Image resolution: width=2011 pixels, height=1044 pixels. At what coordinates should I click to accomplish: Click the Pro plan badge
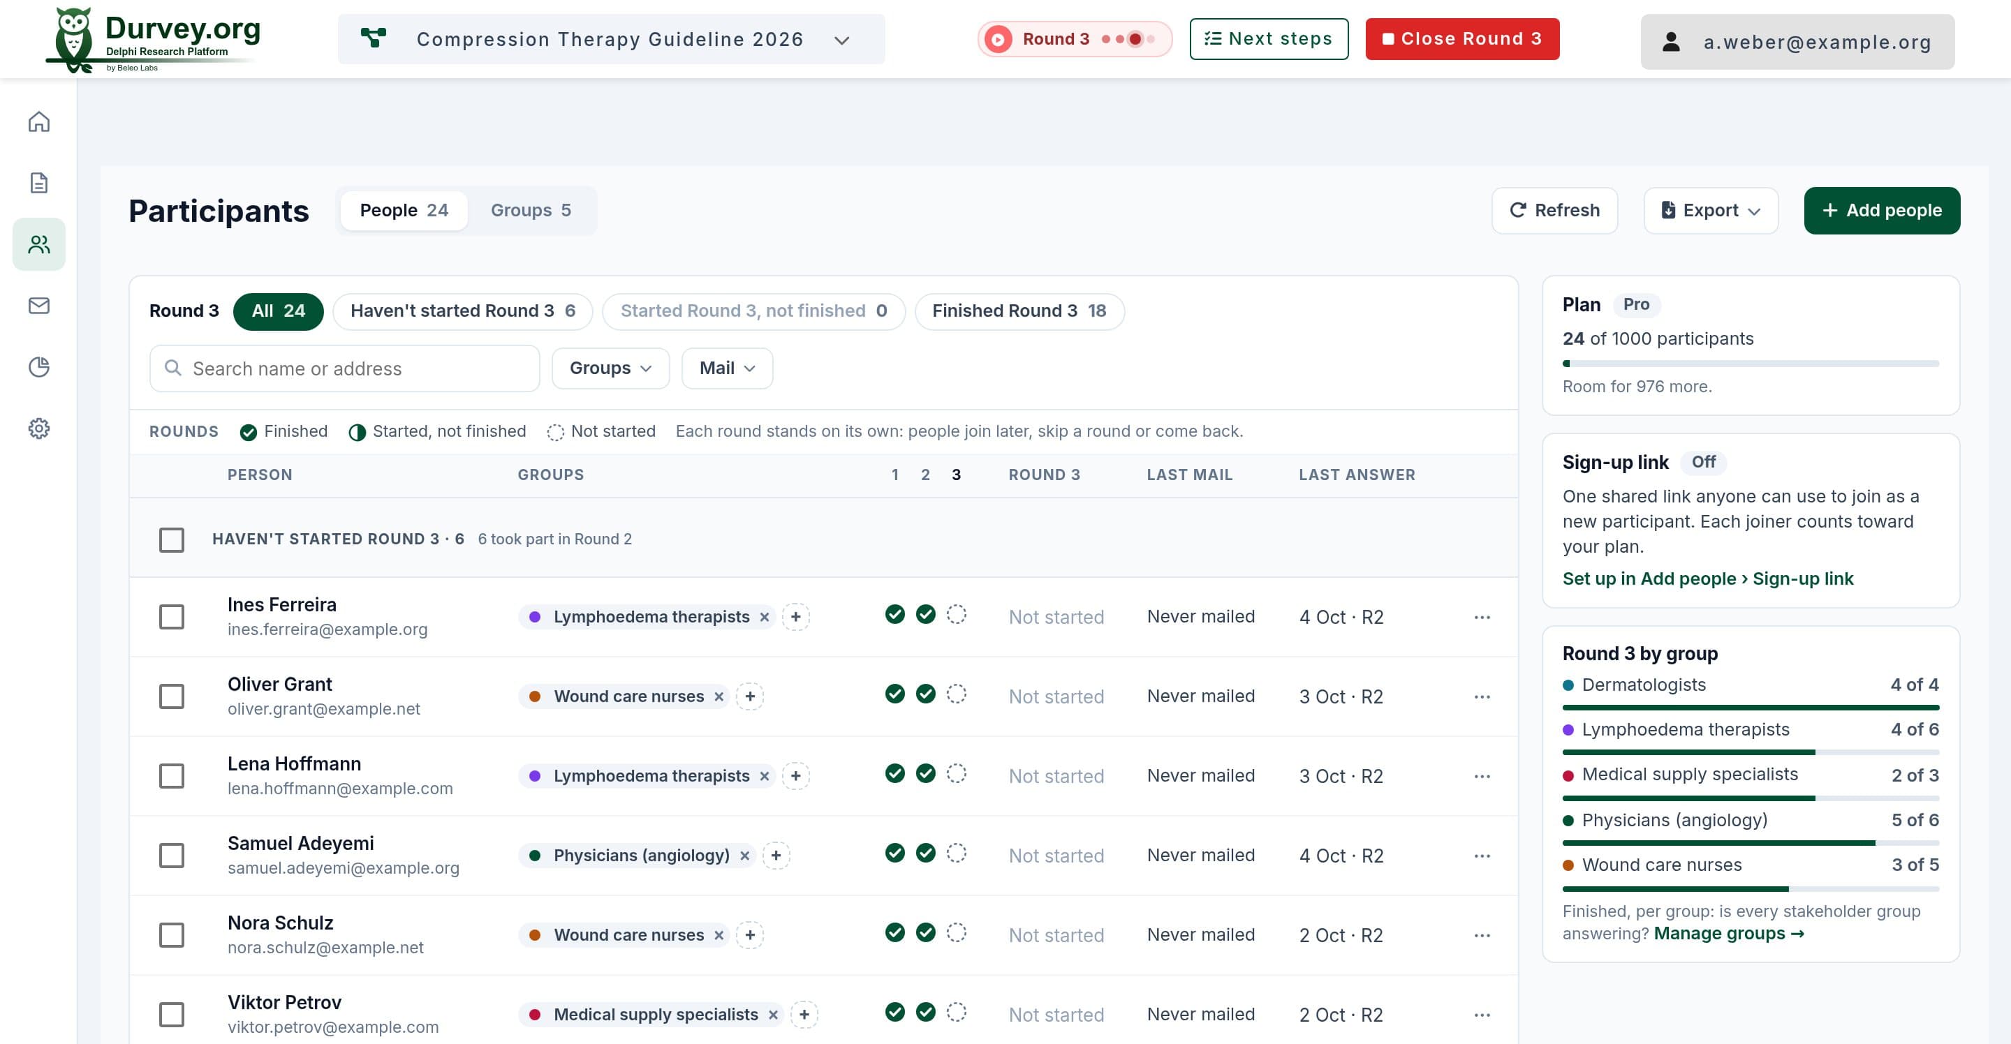coord(1635,305)
